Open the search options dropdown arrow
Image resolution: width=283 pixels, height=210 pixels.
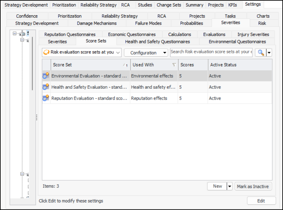pyautogui.click(x=269, y=53)
